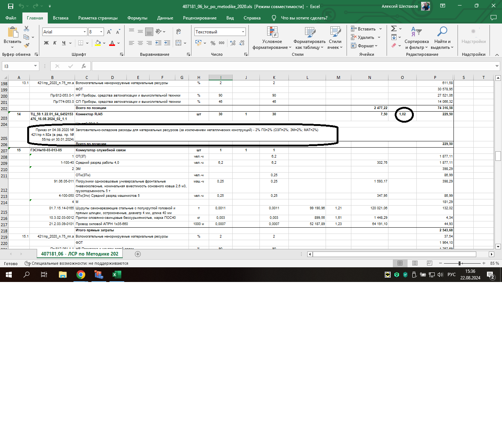Switch to Page Break Preview
The width and height of the screenshot is (502, 445).
[x=430, y=263]
